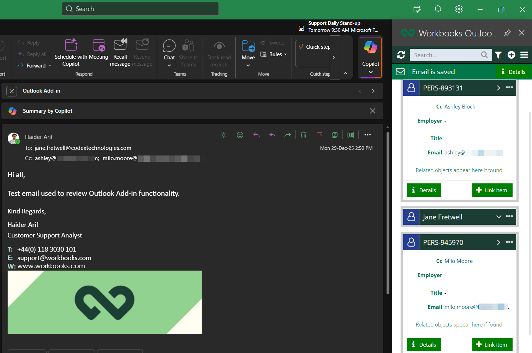Click the Workbooks panel search field

[444, 55]
